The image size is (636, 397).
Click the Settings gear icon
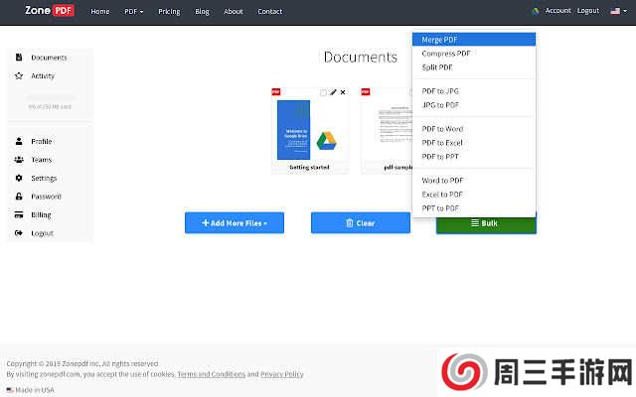click(x=19, y=178)
